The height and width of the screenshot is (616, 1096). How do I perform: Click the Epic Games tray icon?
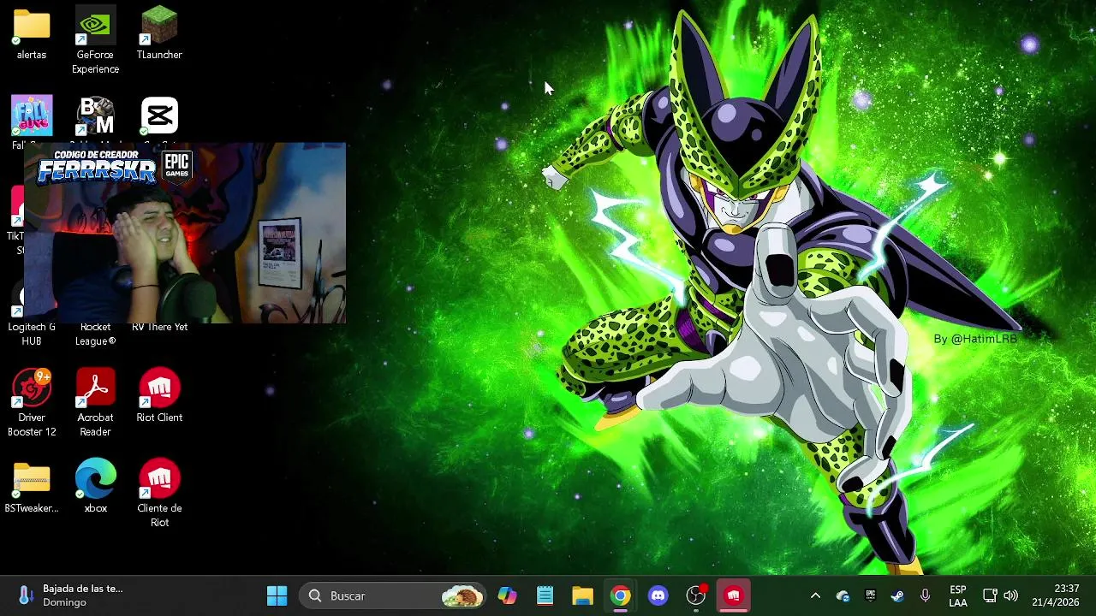[871, 595]
